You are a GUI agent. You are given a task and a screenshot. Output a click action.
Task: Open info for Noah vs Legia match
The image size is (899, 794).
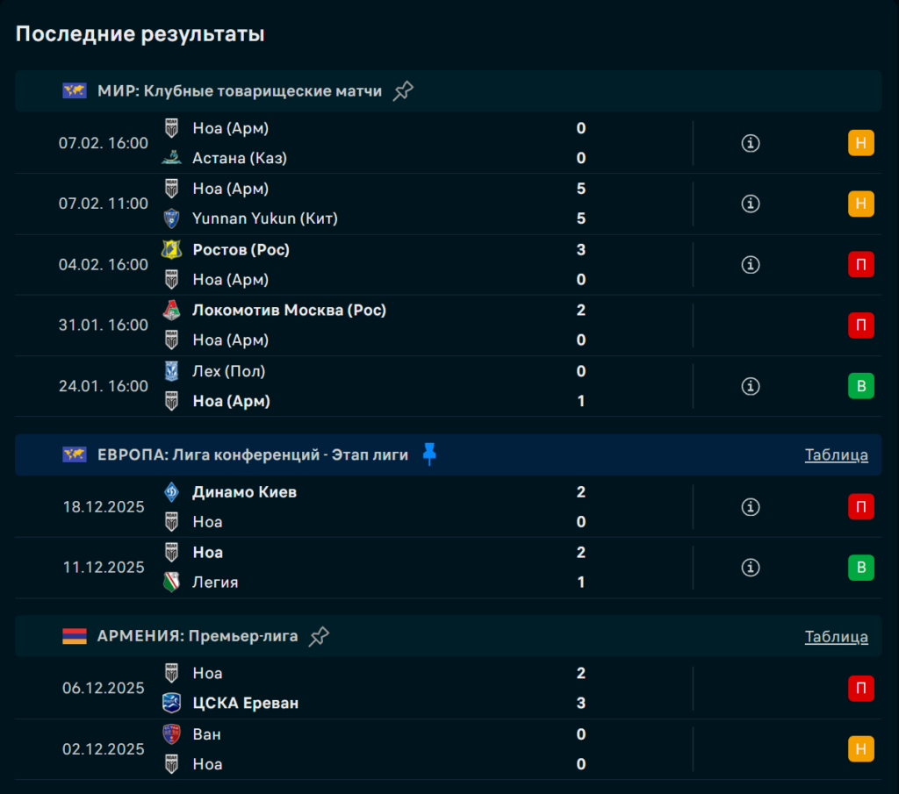click(750, 568)
